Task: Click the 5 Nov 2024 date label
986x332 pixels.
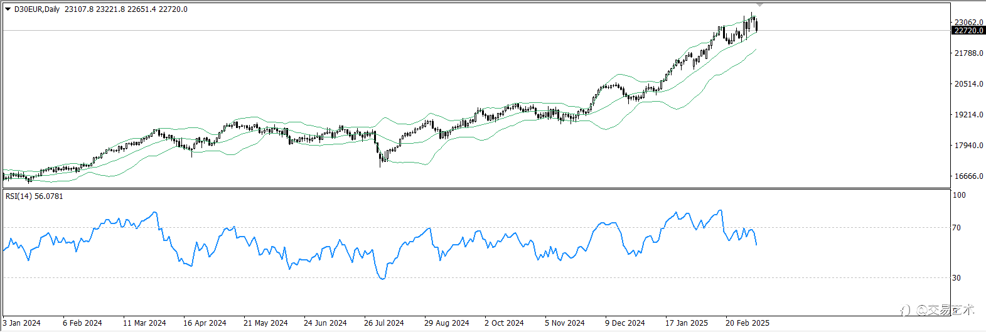Action: pos(564,323)
